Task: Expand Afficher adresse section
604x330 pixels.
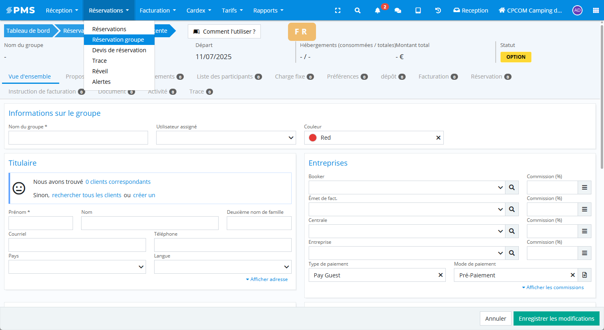Action: click(x=267, y=279)
